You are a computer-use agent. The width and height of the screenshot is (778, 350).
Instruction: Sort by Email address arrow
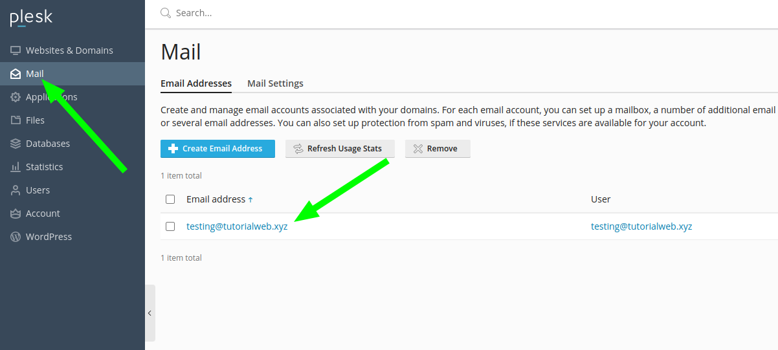pyautogui.click(x=250, y=200)
